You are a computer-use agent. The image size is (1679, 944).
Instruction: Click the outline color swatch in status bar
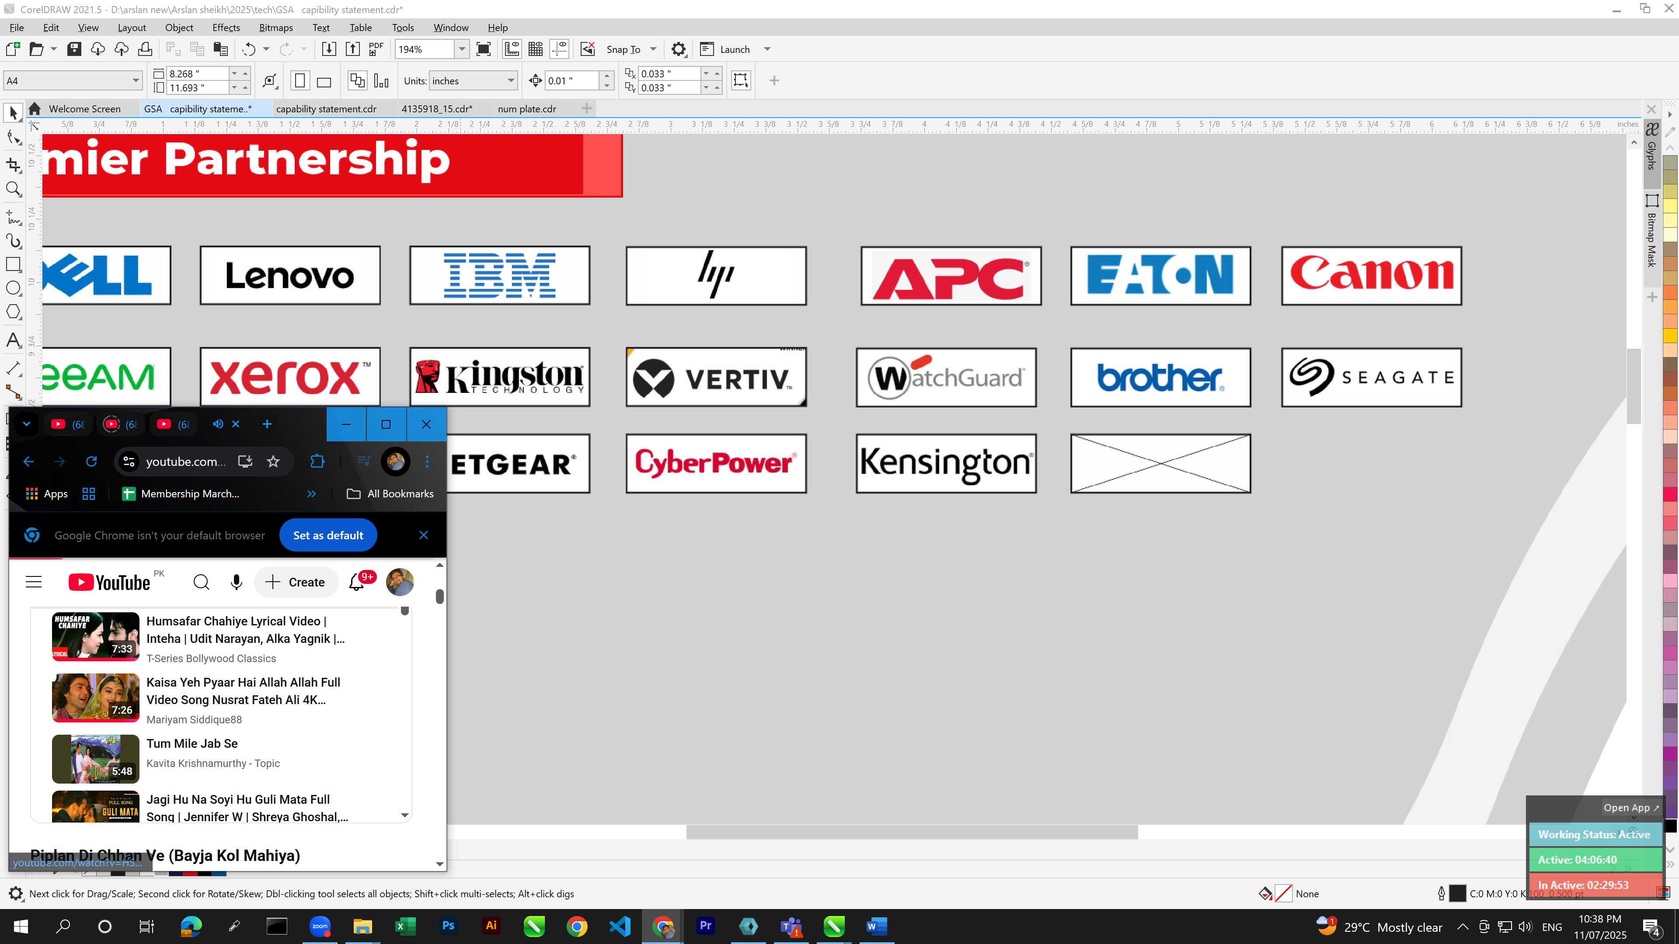(1457, 894)
